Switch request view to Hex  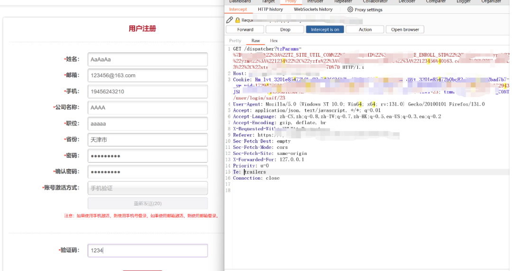pyautogui.click(x=274, y=41)
